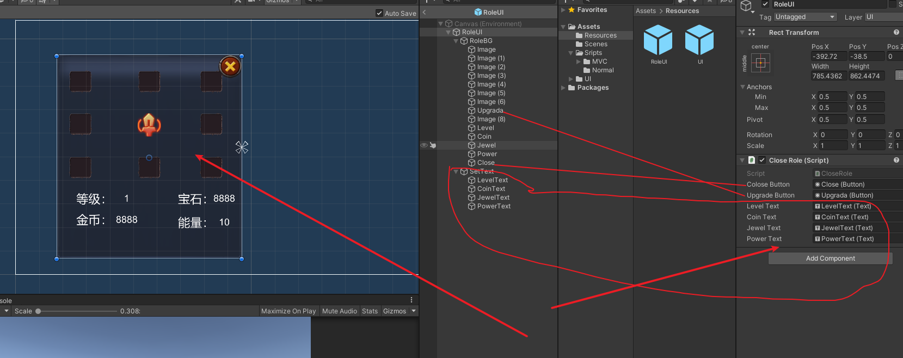Toggle the Jewel object visibility eye icon

423,145
